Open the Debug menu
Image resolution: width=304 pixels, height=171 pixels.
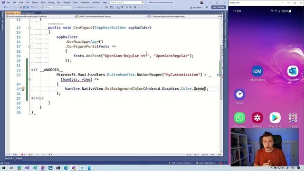pyautogui.click(x=51, y=2)
